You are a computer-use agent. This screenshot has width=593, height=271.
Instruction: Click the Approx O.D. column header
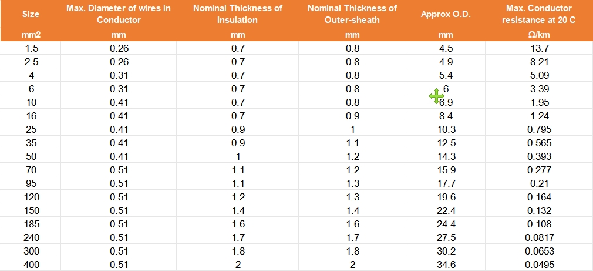pos(446,14)
